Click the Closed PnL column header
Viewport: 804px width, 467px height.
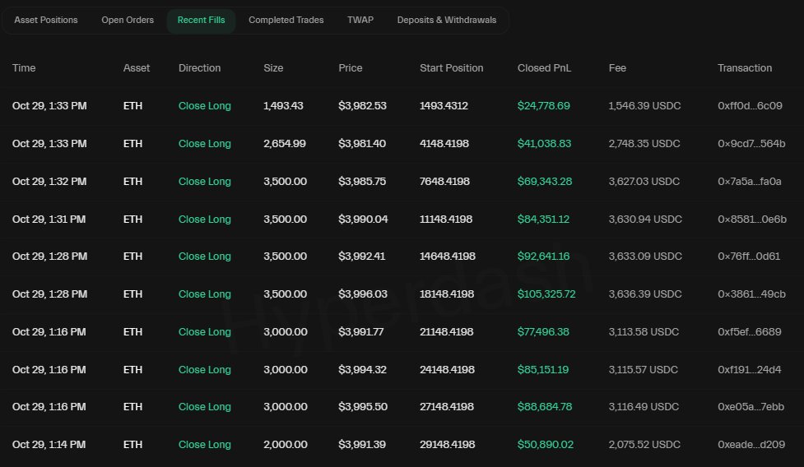(x=544, y=68)
